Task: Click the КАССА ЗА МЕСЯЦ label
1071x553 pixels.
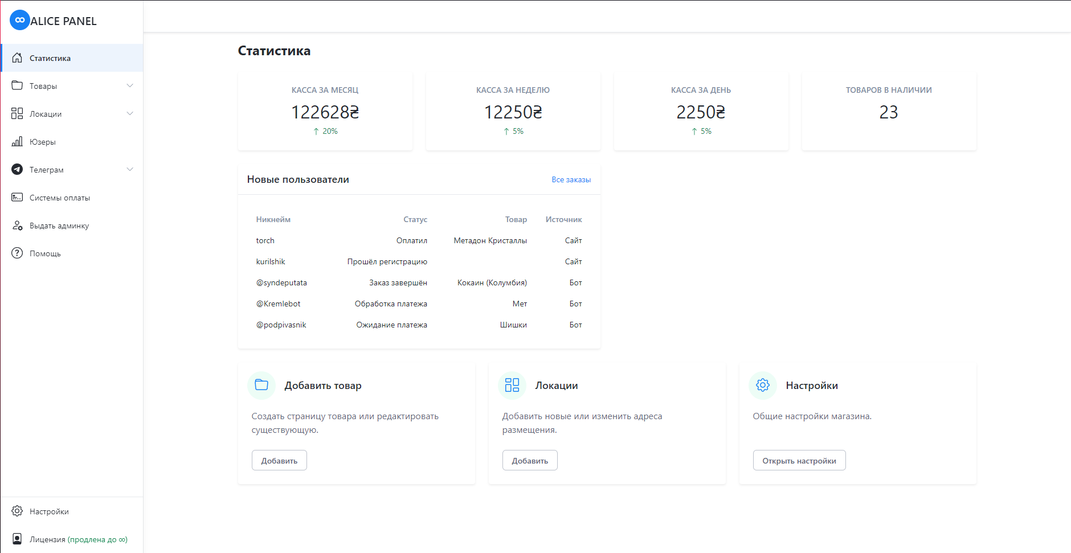Action: [x=325, y=90]
